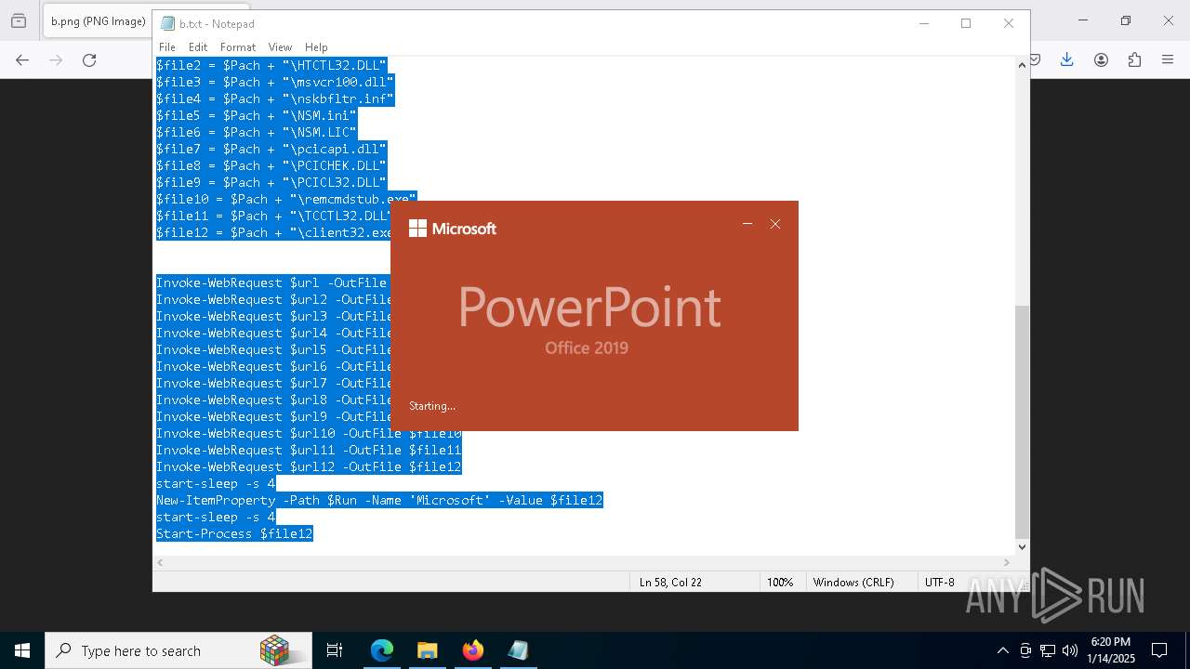1190x669 pixels.
Task: Click the Notepad vertical scrollbar thumb
Action: [1022, 421]
